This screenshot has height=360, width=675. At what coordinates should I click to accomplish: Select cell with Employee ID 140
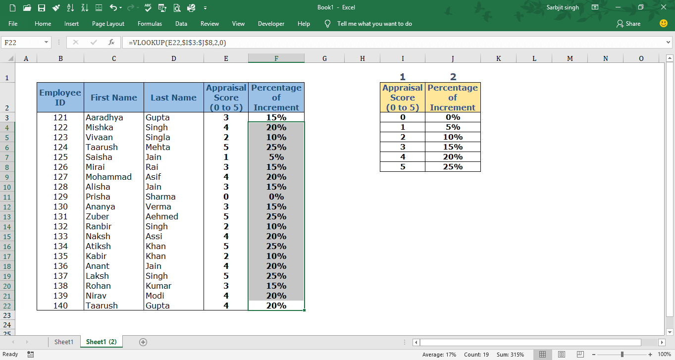click(x=60, y=306)
